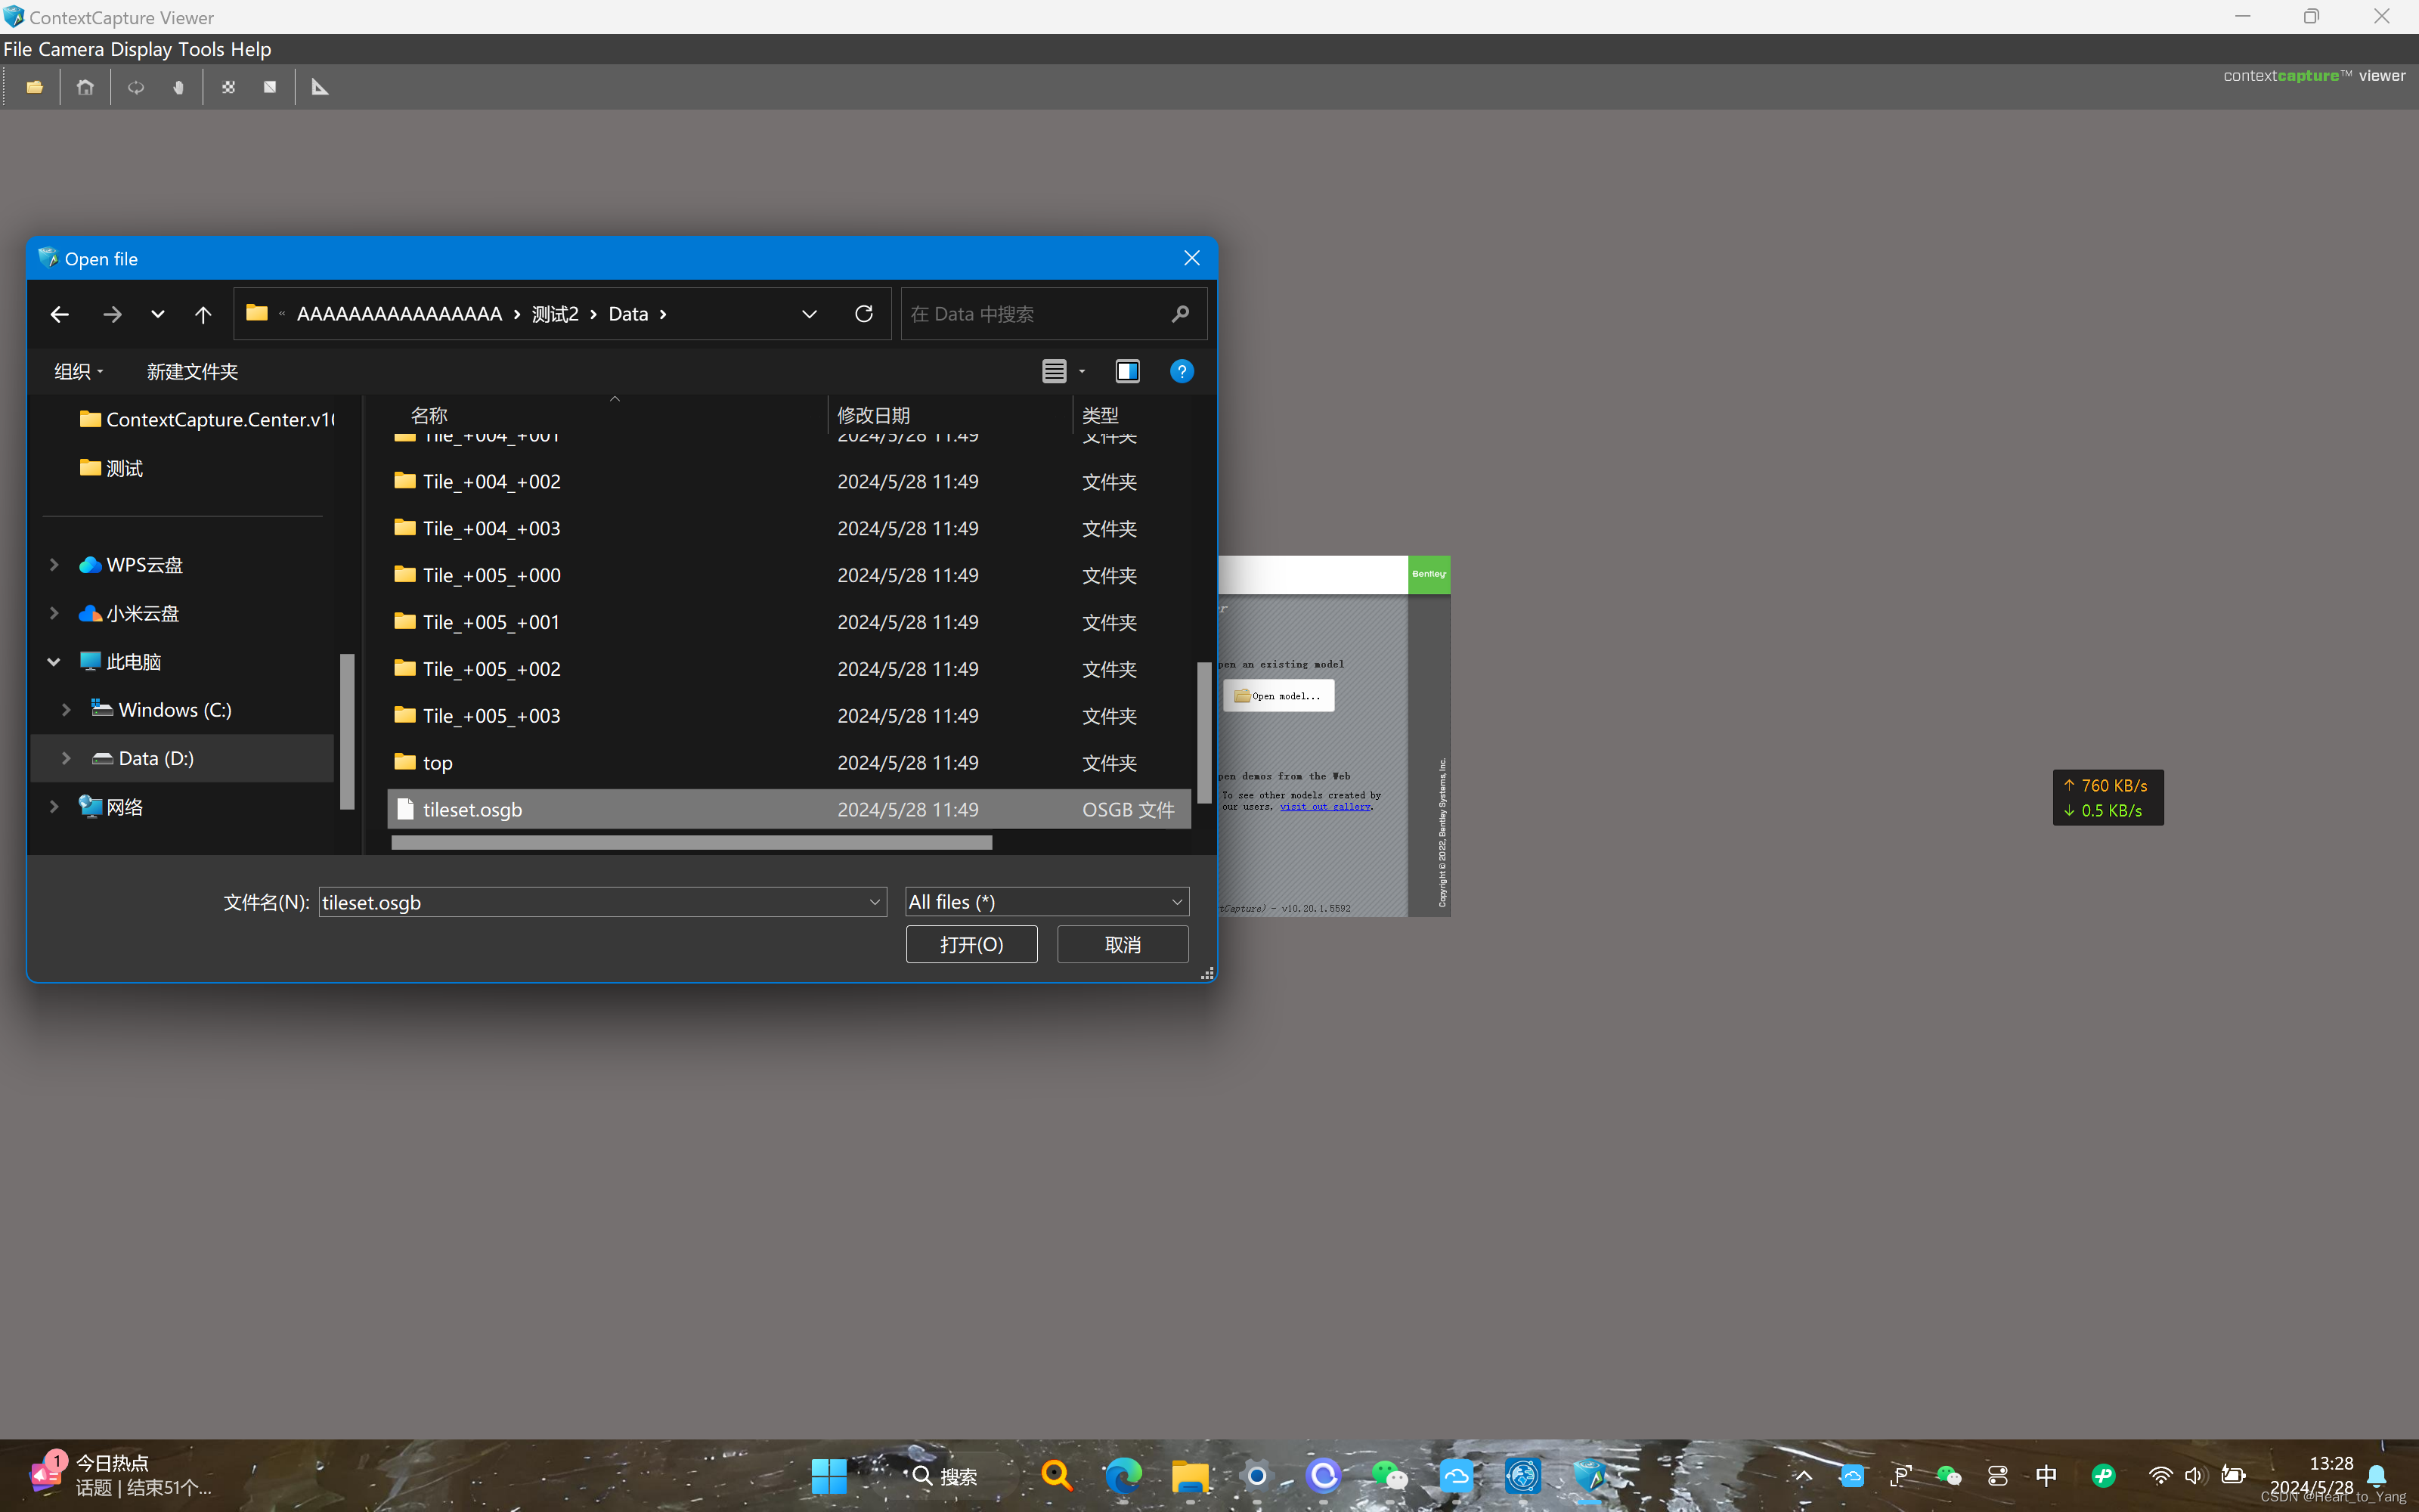
Task: Click the 打开(O) open button
Action: [x=971, y=944]
